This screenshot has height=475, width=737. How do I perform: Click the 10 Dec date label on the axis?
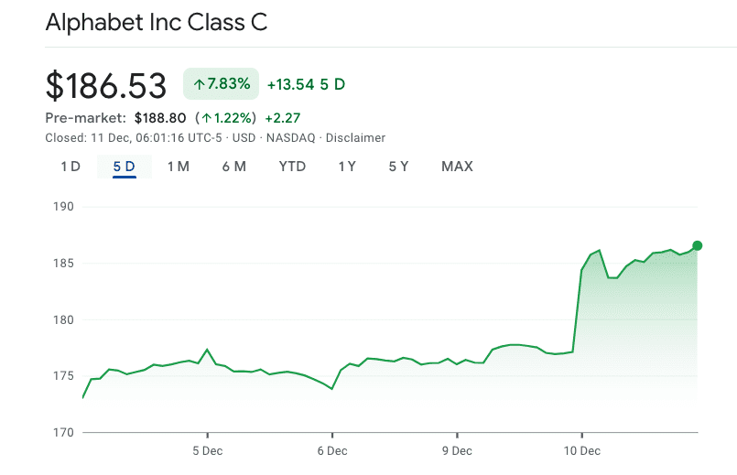point(581,451)
